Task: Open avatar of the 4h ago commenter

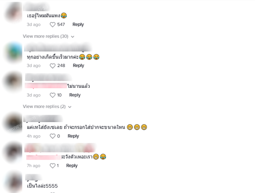Action: pos(13,123)
